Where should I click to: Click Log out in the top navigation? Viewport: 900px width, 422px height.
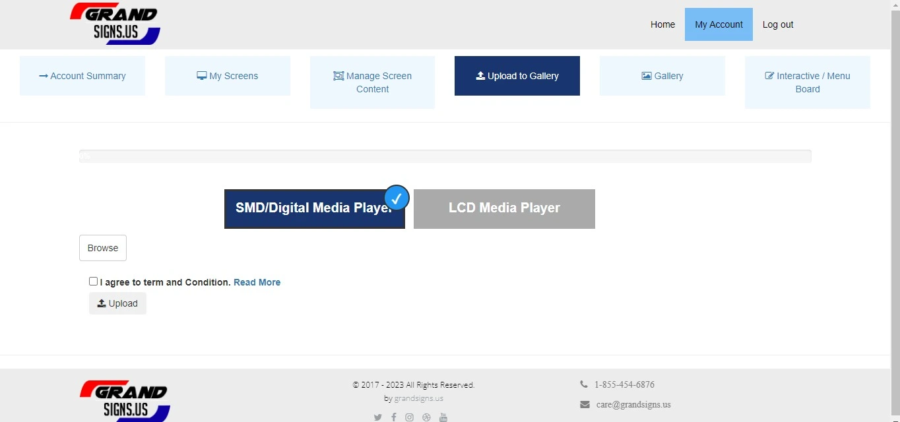[778, 24]
